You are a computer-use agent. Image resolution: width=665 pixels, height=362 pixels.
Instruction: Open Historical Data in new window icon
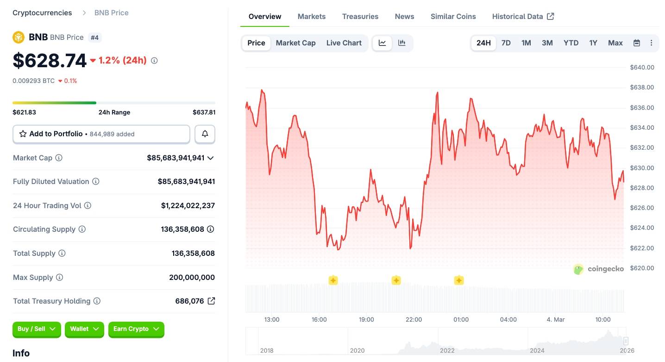click(x=550, y=16)
